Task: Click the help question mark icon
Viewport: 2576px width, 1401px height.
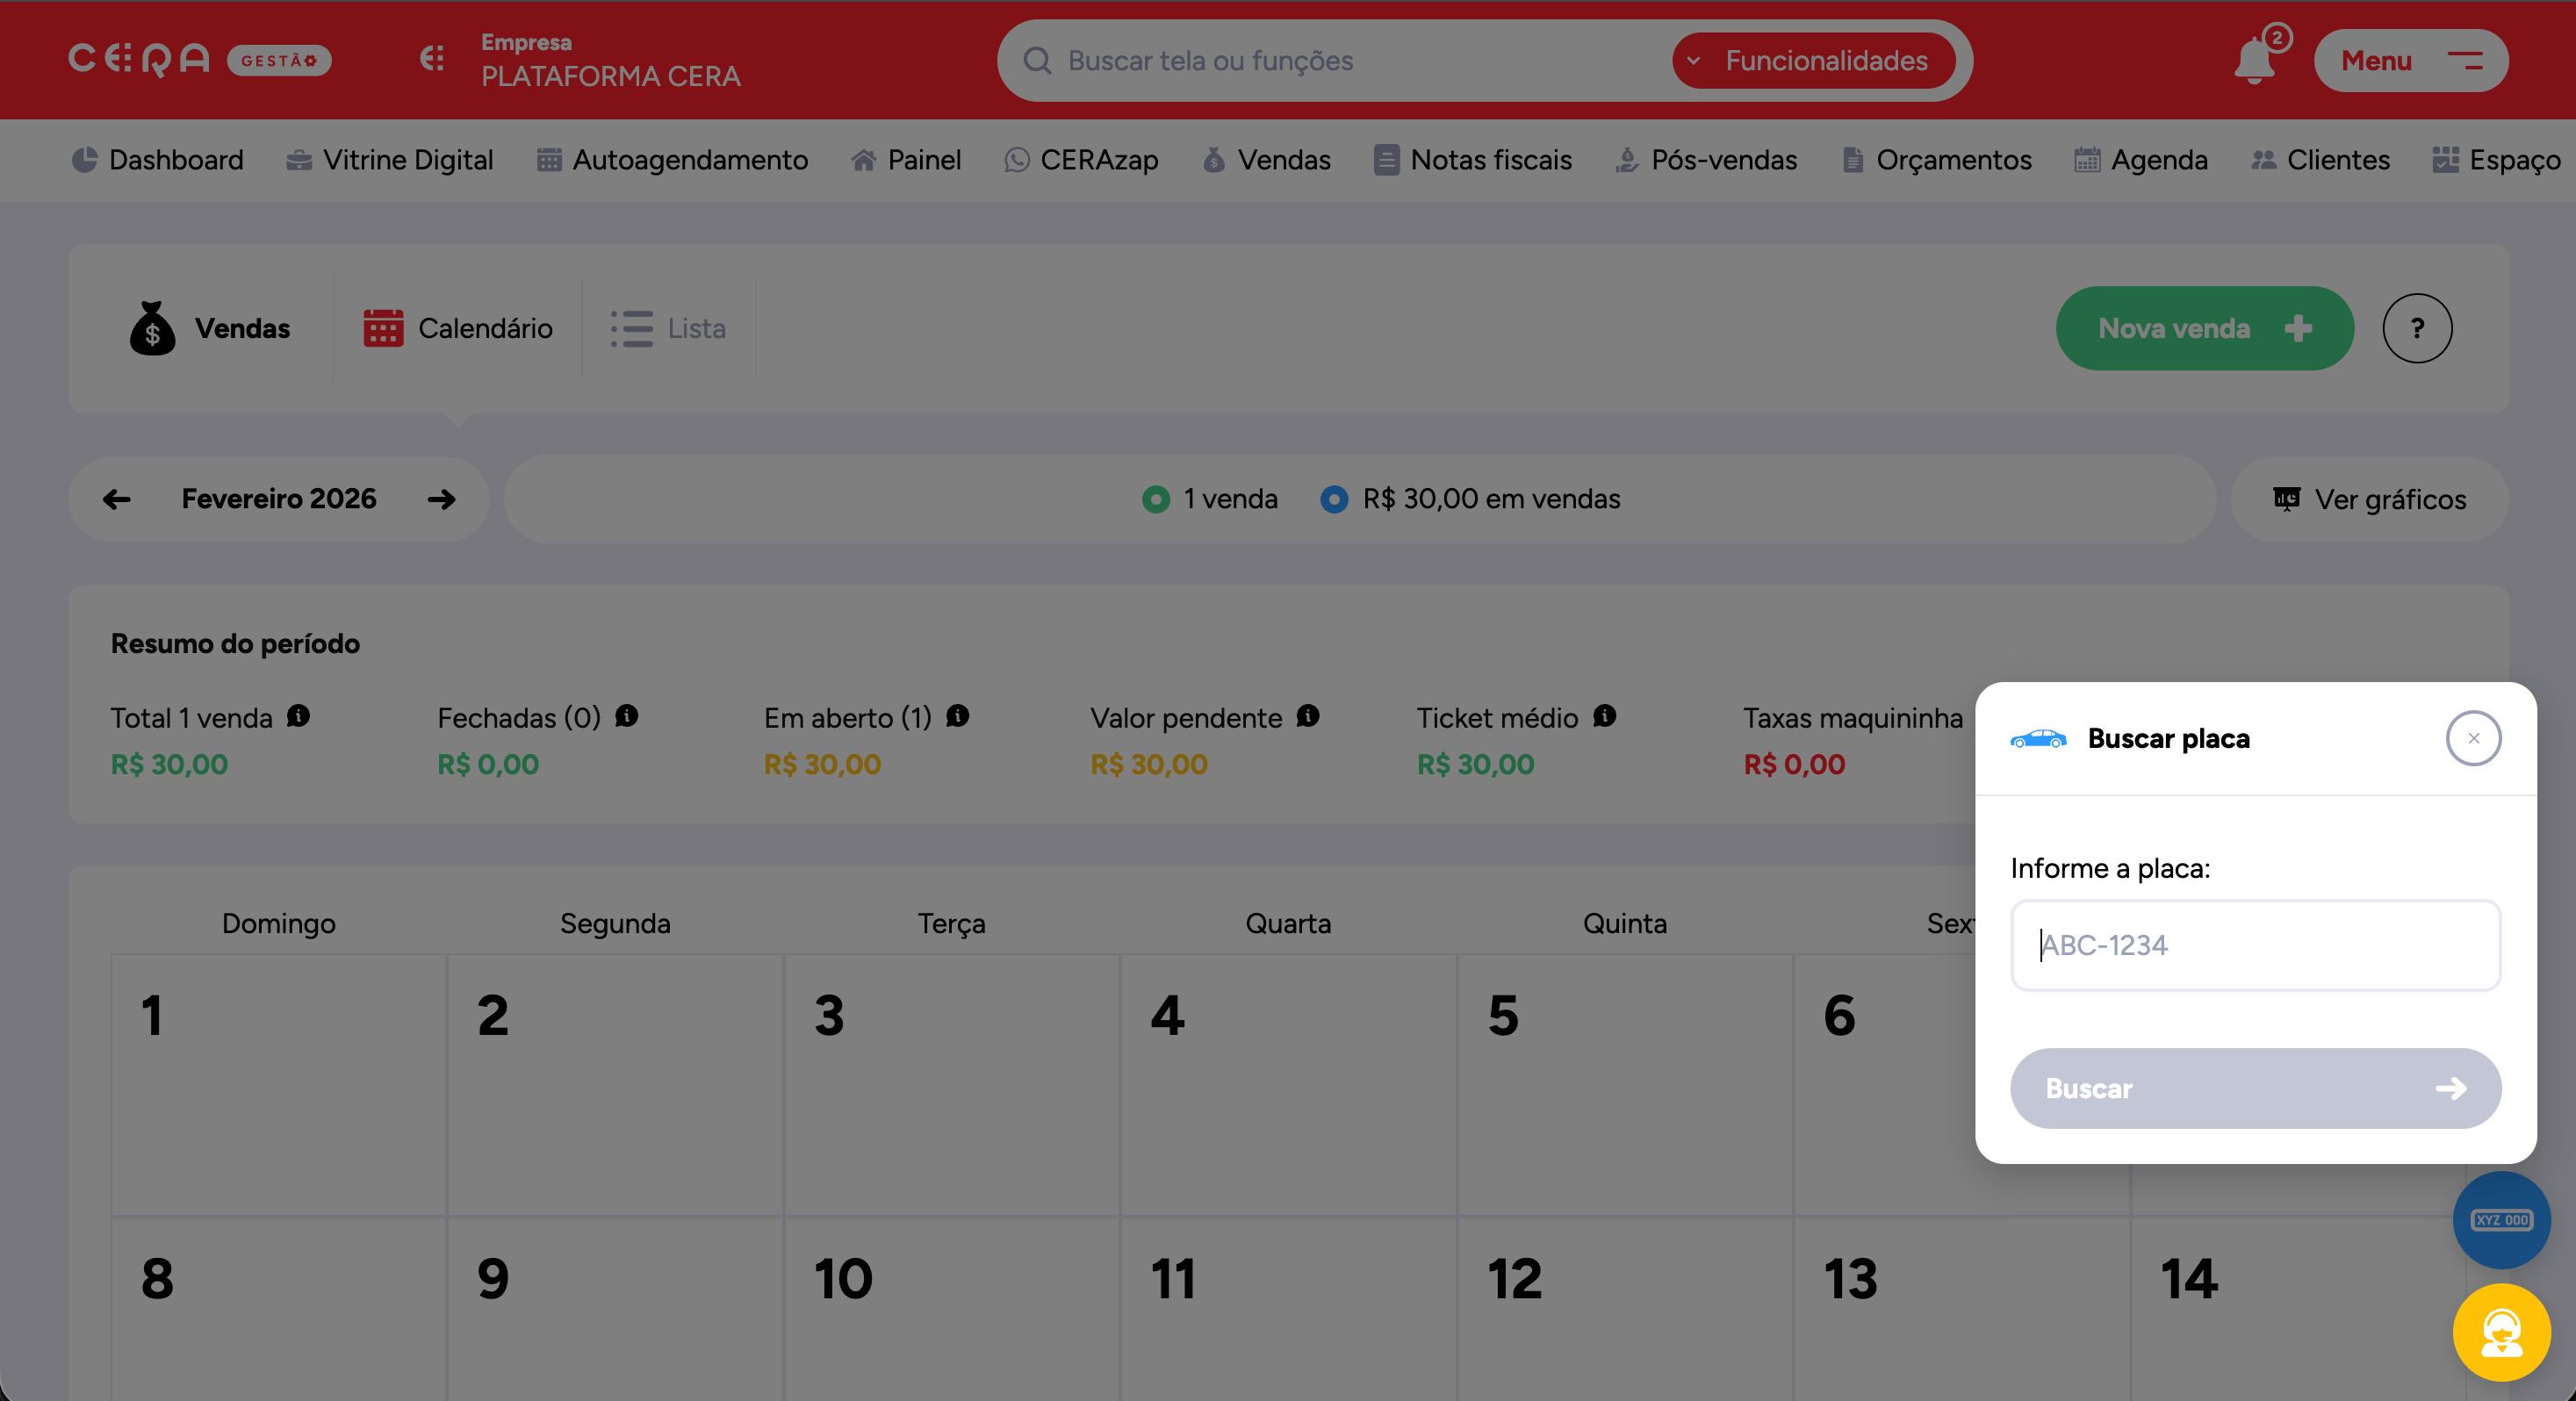Action: pyautogui.click(x=2416, y=328)
